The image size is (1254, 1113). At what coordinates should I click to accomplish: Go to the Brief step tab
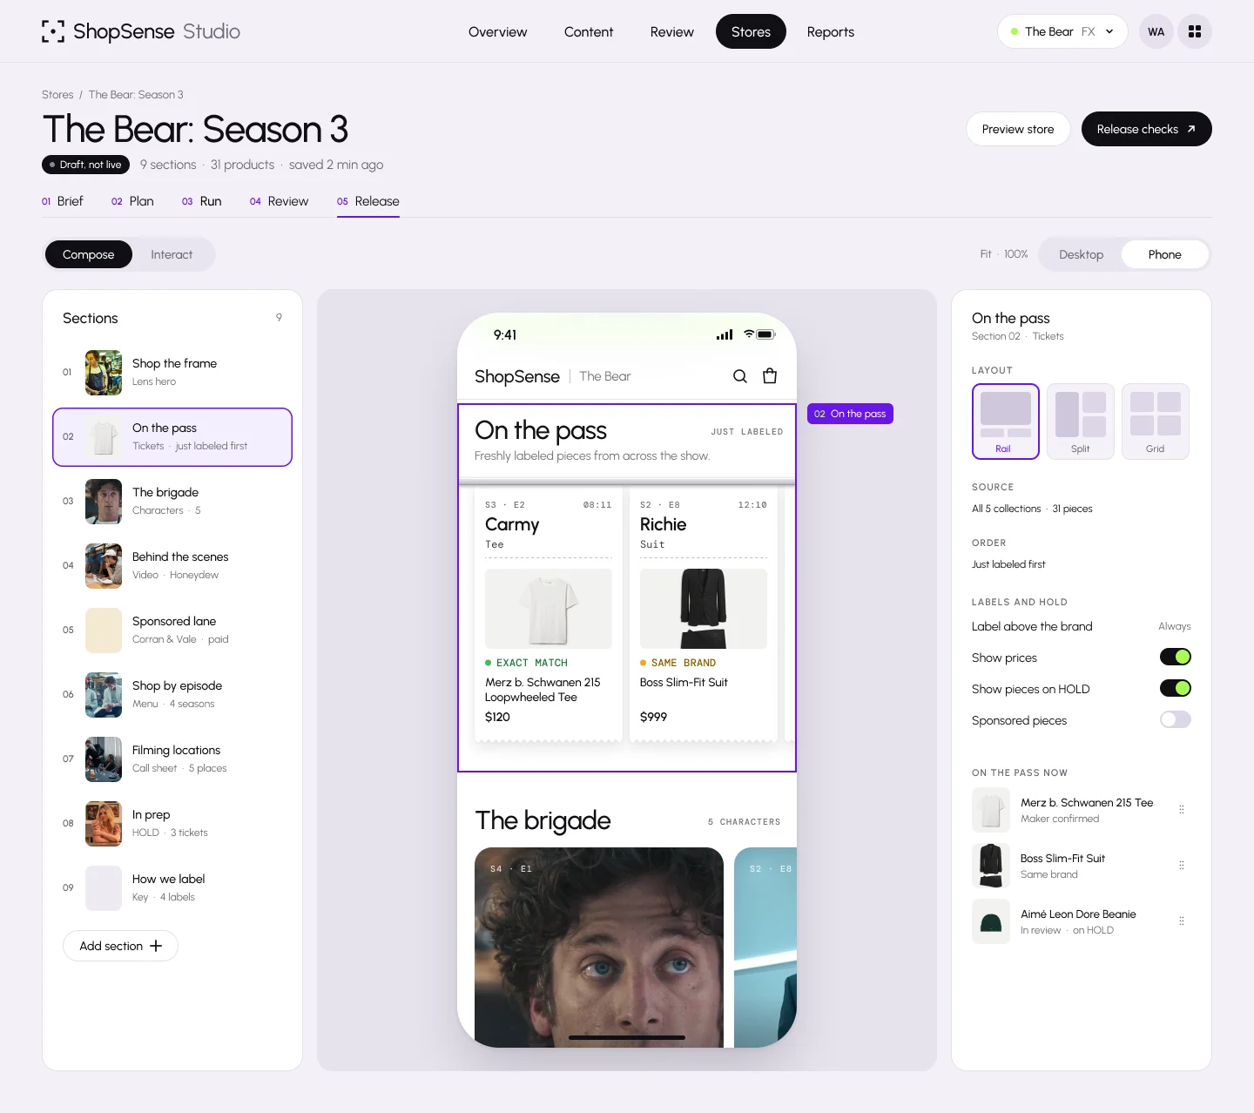[63, 201]
